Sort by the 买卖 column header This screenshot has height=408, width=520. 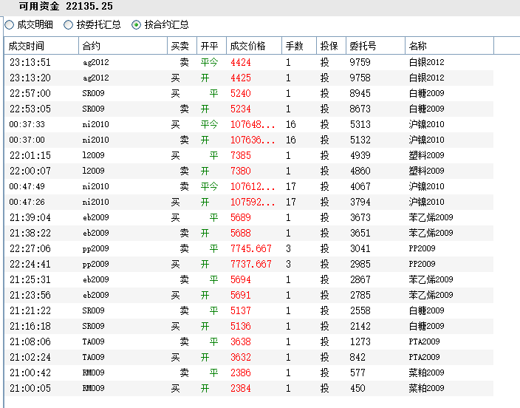point(182,46)
